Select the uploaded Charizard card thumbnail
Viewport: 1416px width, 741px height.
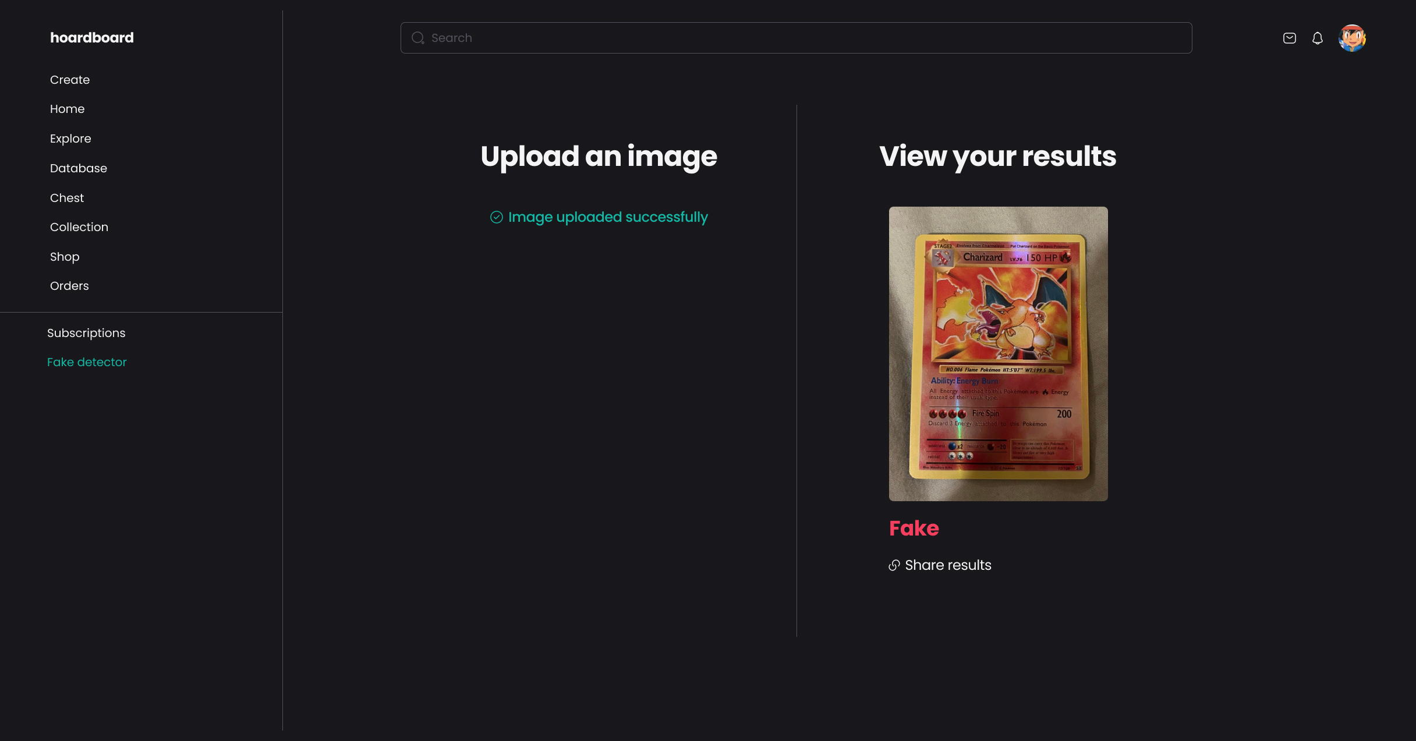[999, 353]
